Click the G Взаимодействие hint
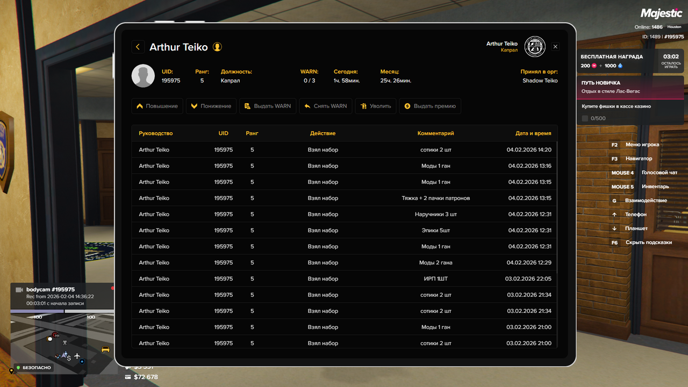The image size is (688, 387). [639, 200]
